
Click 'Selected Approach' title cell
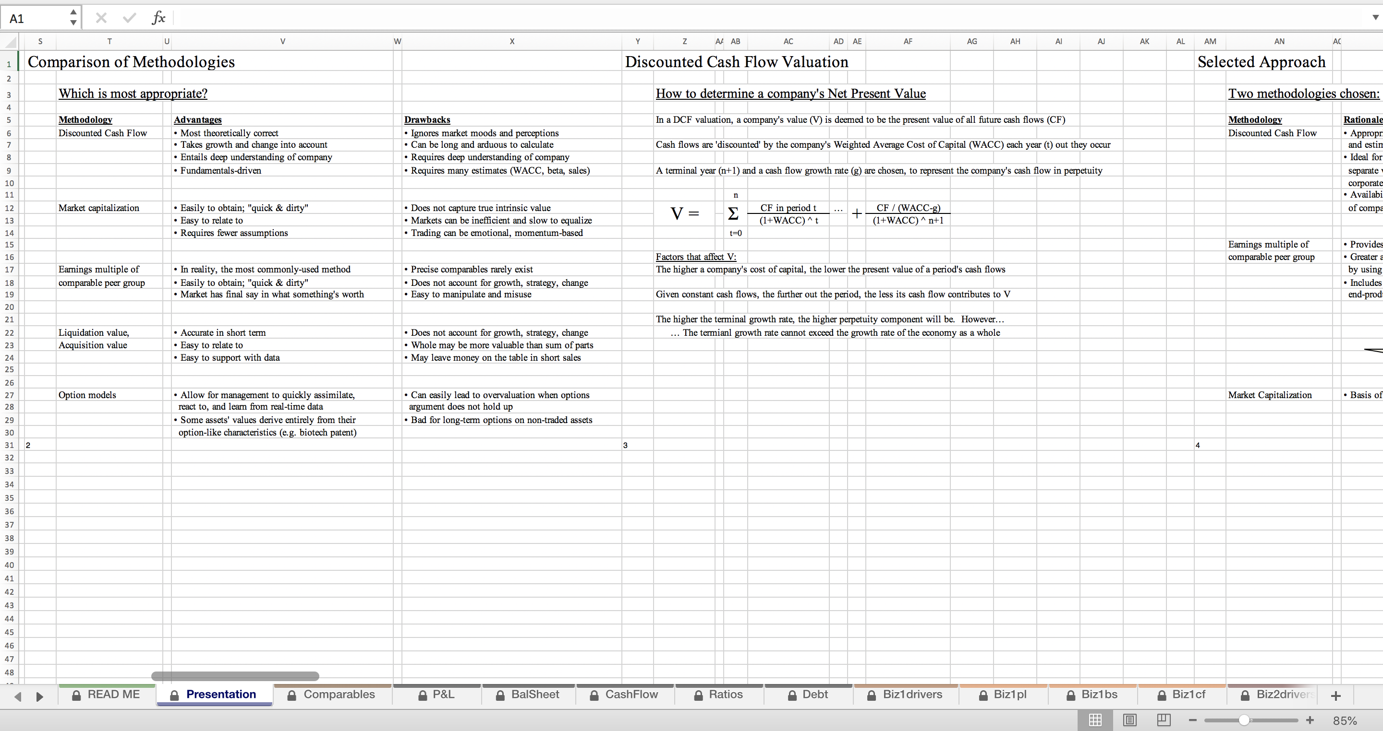coord(1261,62)
